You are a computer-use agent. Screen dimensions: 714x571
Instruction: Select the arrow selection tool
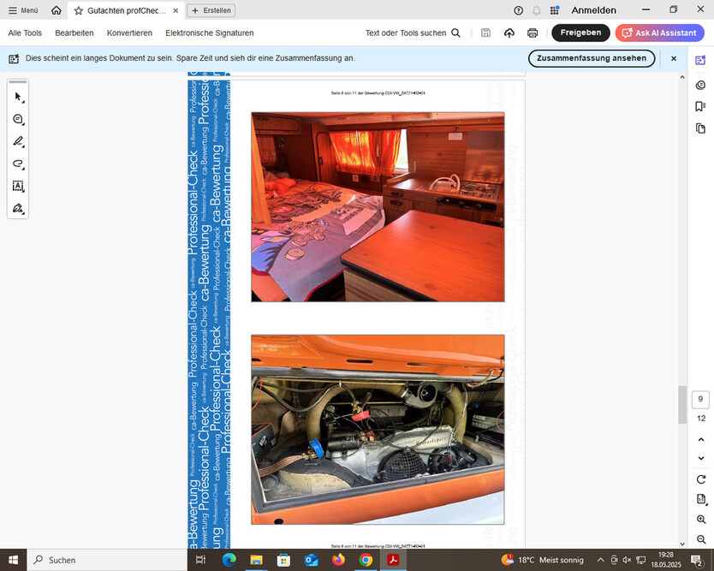18,97
